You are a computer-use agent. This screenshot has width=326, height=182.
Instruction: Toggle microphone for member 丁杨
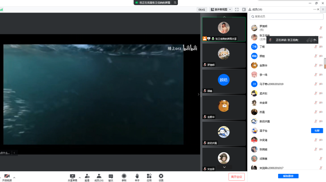click(315, 47)
